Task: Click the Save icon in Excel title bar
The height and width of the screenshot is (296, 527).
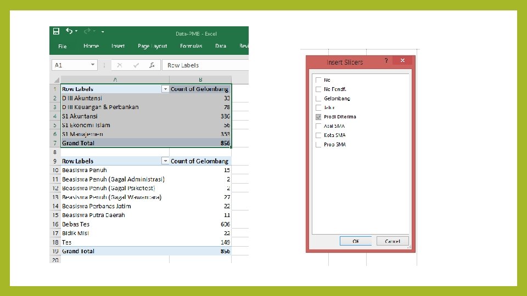Action: (x=56, y=31)
